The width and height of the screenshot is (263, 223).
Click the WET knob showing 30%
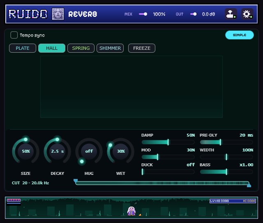click(x=120, y=151)
